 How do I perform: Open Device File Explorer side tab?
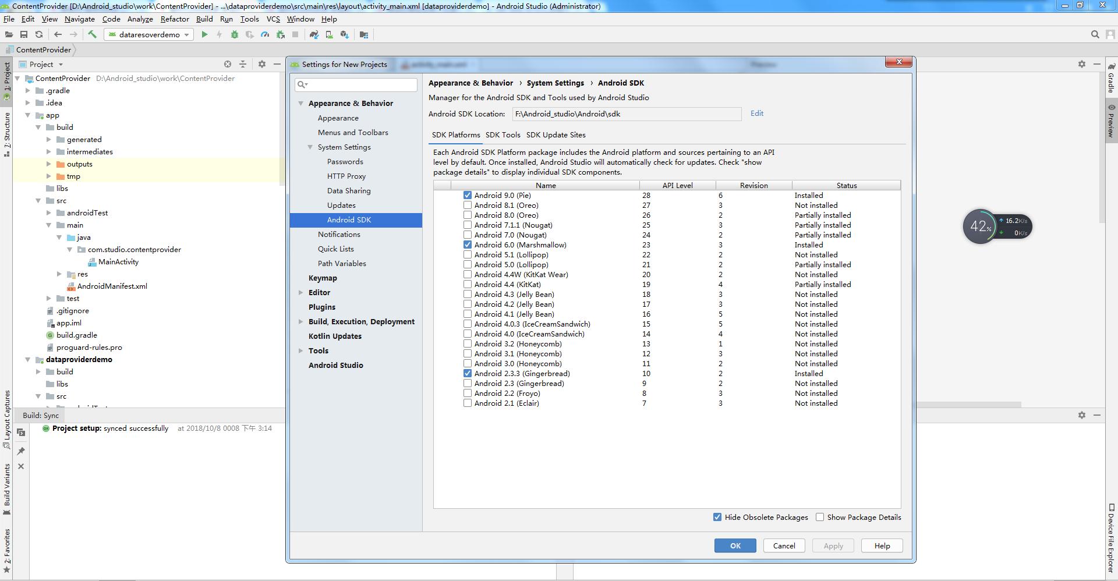point(1111,538)
